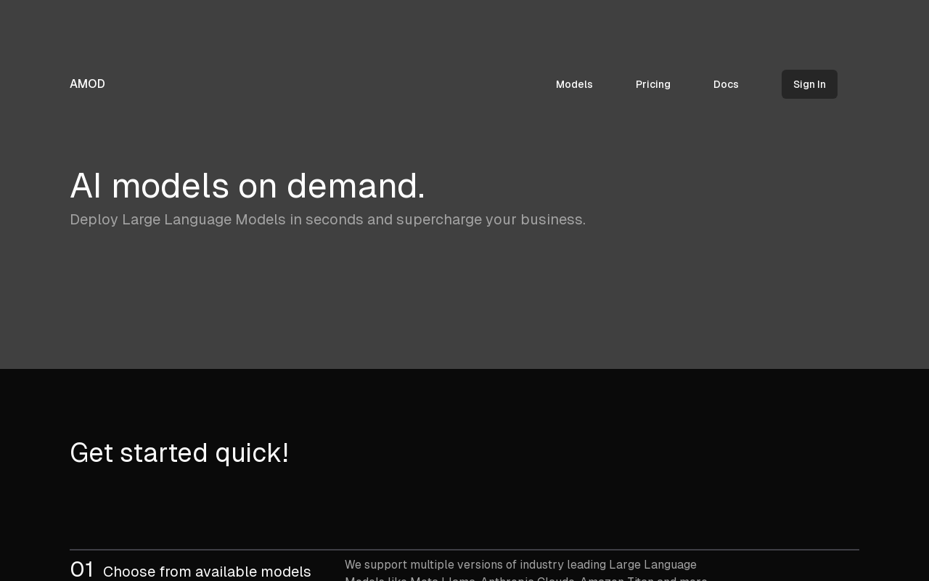This screenshot has height=581, width=929.
Task: Click AMOD brand text in header
Action: (x=87, y=84)
